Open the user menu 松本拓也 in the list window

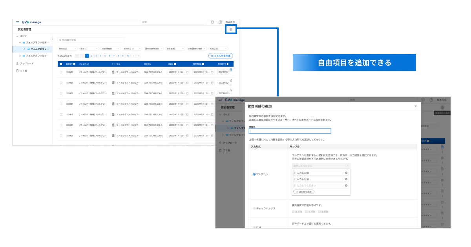point(230,22)
